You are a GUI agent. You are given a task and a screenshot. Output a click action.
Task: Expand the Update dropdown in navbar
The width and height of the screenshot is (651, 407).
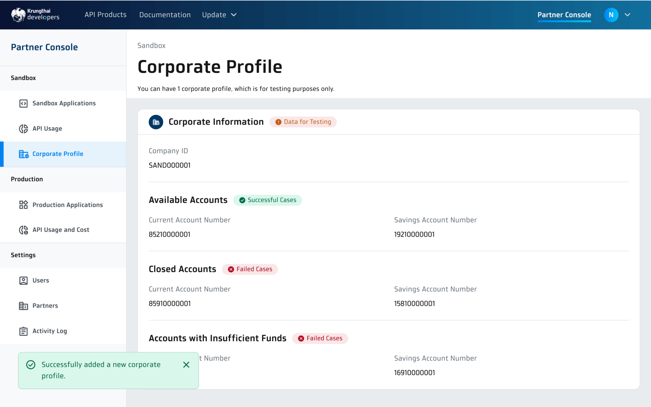point(219,15)
